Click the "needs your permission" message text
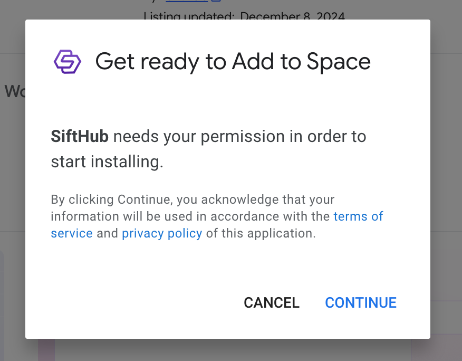The image size is (462, 361). [x=239, y=136]
